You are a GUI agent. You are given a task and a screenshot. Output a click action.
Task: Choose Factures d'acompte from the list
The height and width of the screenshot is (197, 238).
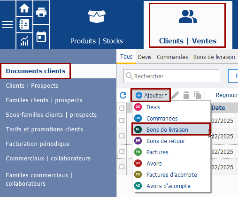pos(171,174)
